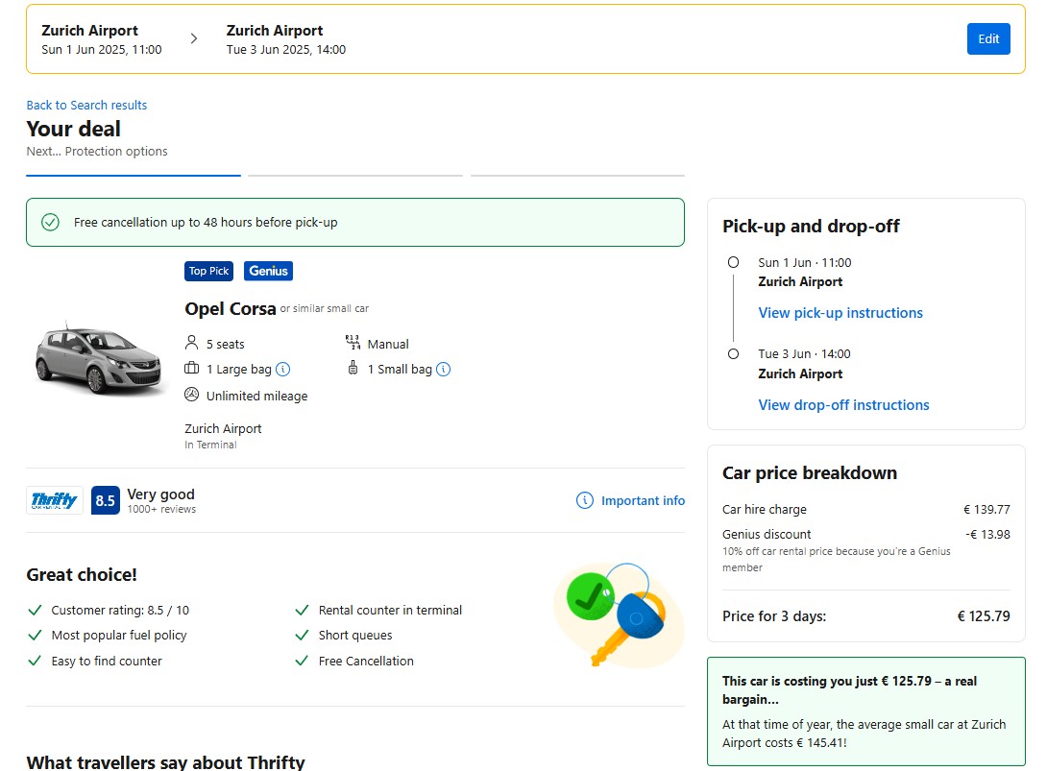Click the first blue progress step bar
The height and width of the screenshot is (771, 1047).
point(134,176)
